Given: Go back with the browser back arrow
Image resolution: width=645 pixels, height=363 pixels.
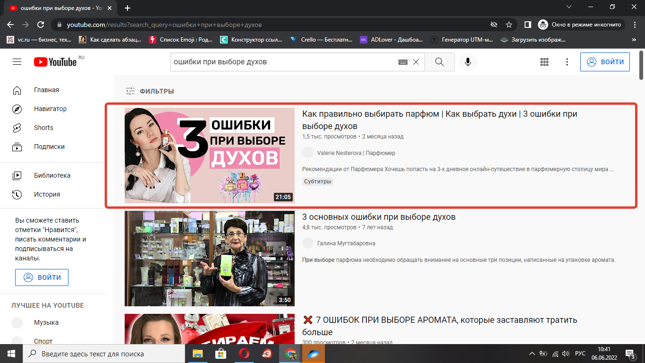Looking at the screenshot, I should point(10,25).
